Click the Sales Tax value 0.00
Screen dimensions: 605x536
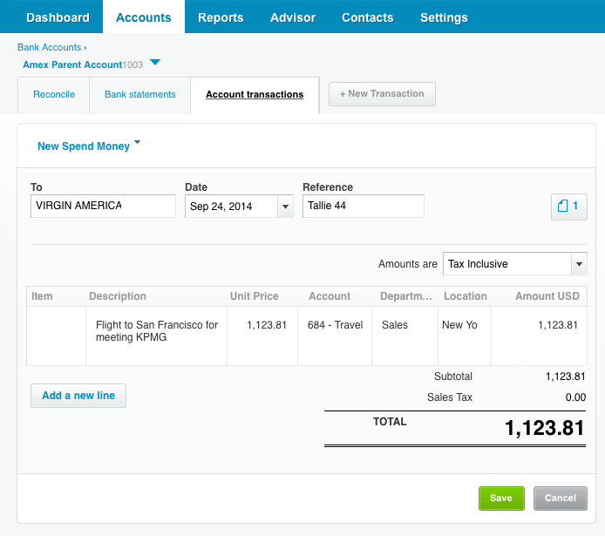pyautogui.click(x=575, y=397)
